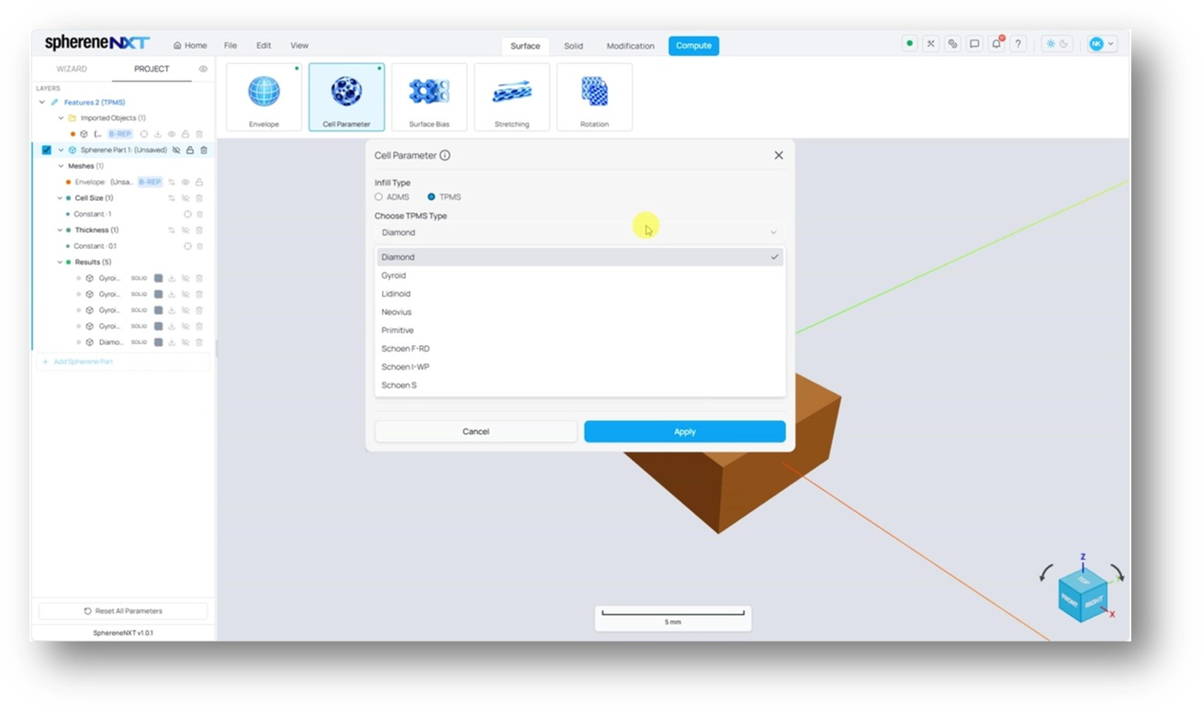Image resolution: width=1202 pixels, height=713 pixels.
Task: Toggle visibility of Thickness layer
Action: click(185, 230)
